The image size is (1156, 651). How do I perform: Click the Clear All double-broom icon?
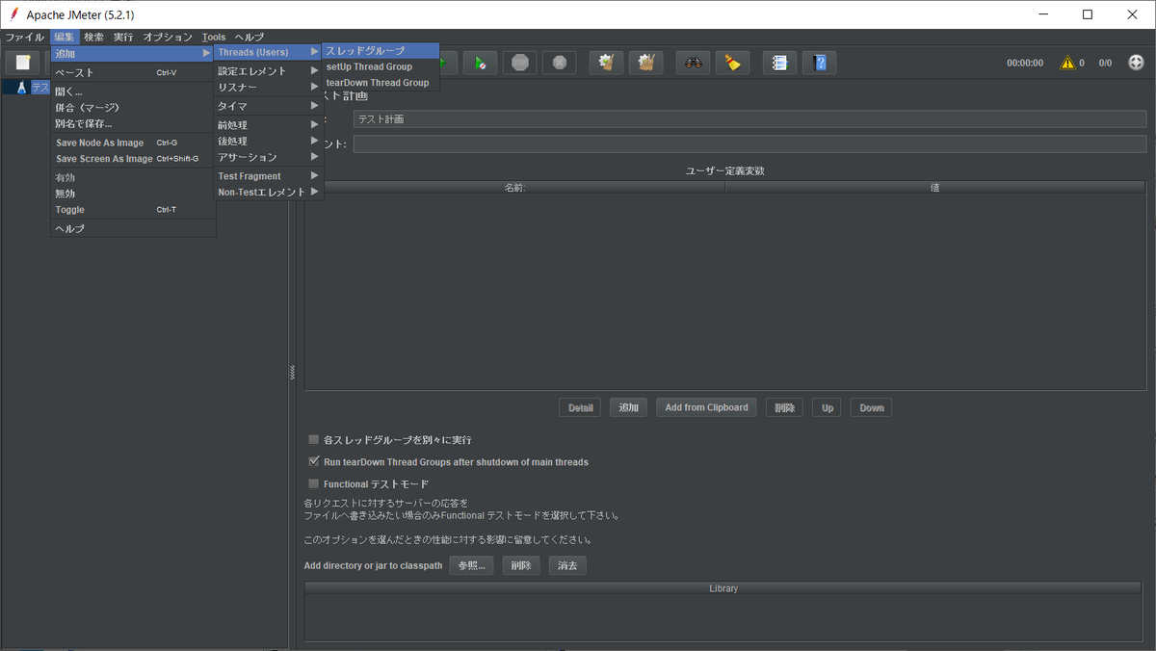(646, 63)
